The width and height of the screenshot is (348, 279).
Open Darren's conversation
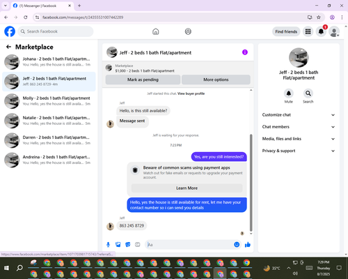[49, 140]
